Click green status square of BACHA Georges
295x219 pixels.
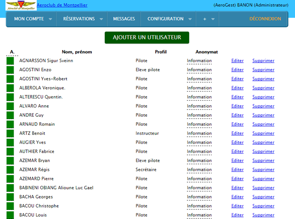pos(10,197)
